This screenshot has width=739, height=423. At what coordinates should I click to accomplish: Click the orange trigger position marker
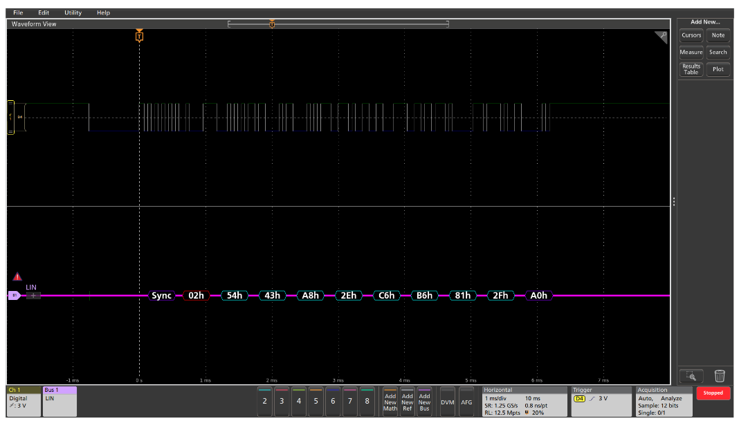pos(139,36)
